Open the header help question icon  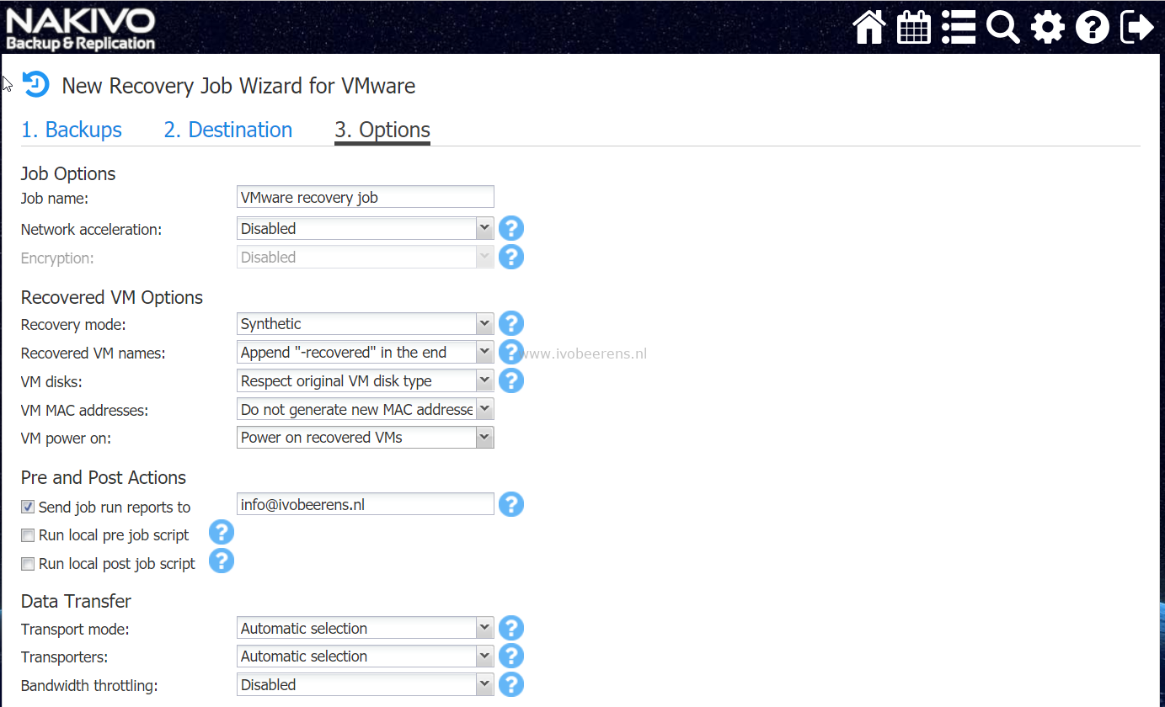click(x=1093, y=27)
